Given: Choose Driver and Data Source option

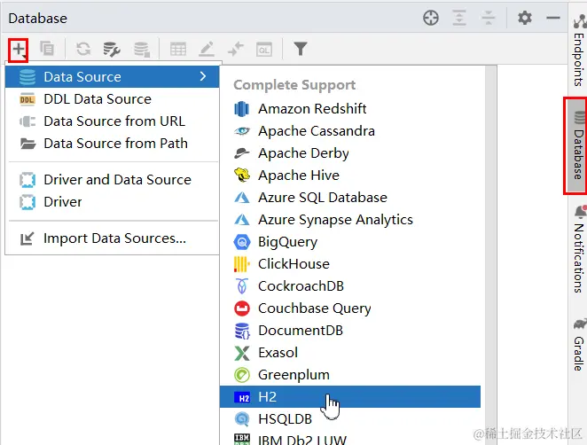Looking at the screenshot, I should coord(117,180).
